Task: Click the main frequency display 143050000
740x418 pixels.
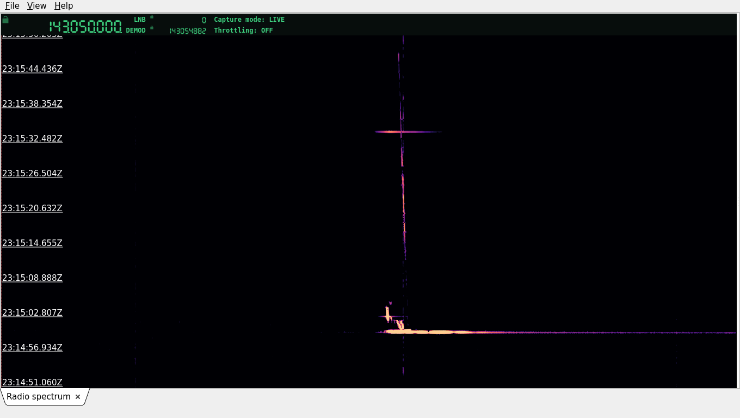Action: click(85, 27)
